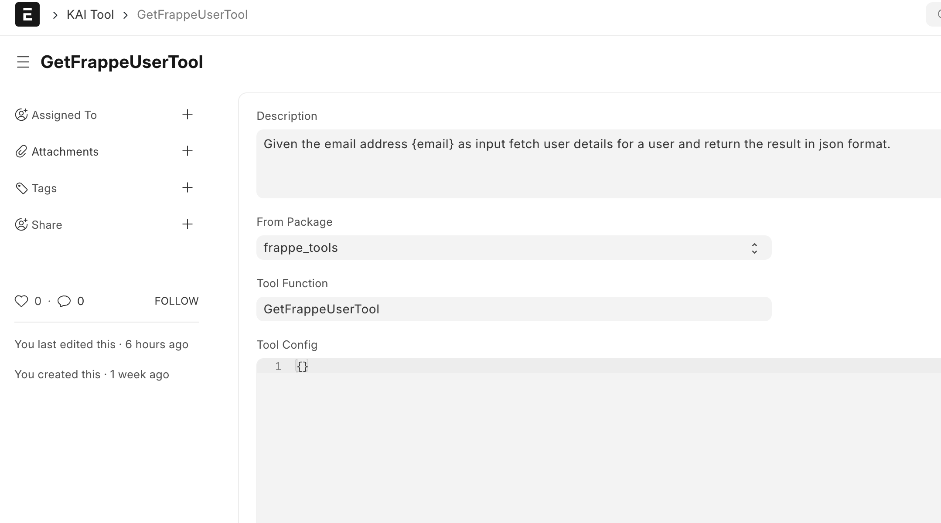Like this document with heart icon
941x523 pixels.
click(x=21, y=301)
